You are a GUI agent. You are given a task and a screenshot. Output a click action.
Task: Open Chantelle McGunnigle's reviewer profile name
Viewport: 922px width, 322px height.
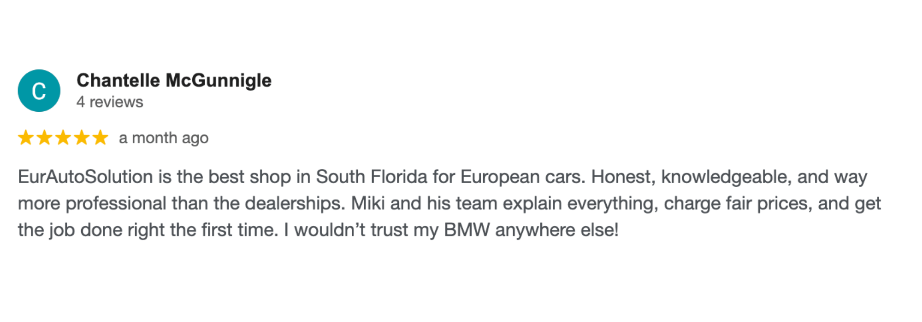pos(174,80)
